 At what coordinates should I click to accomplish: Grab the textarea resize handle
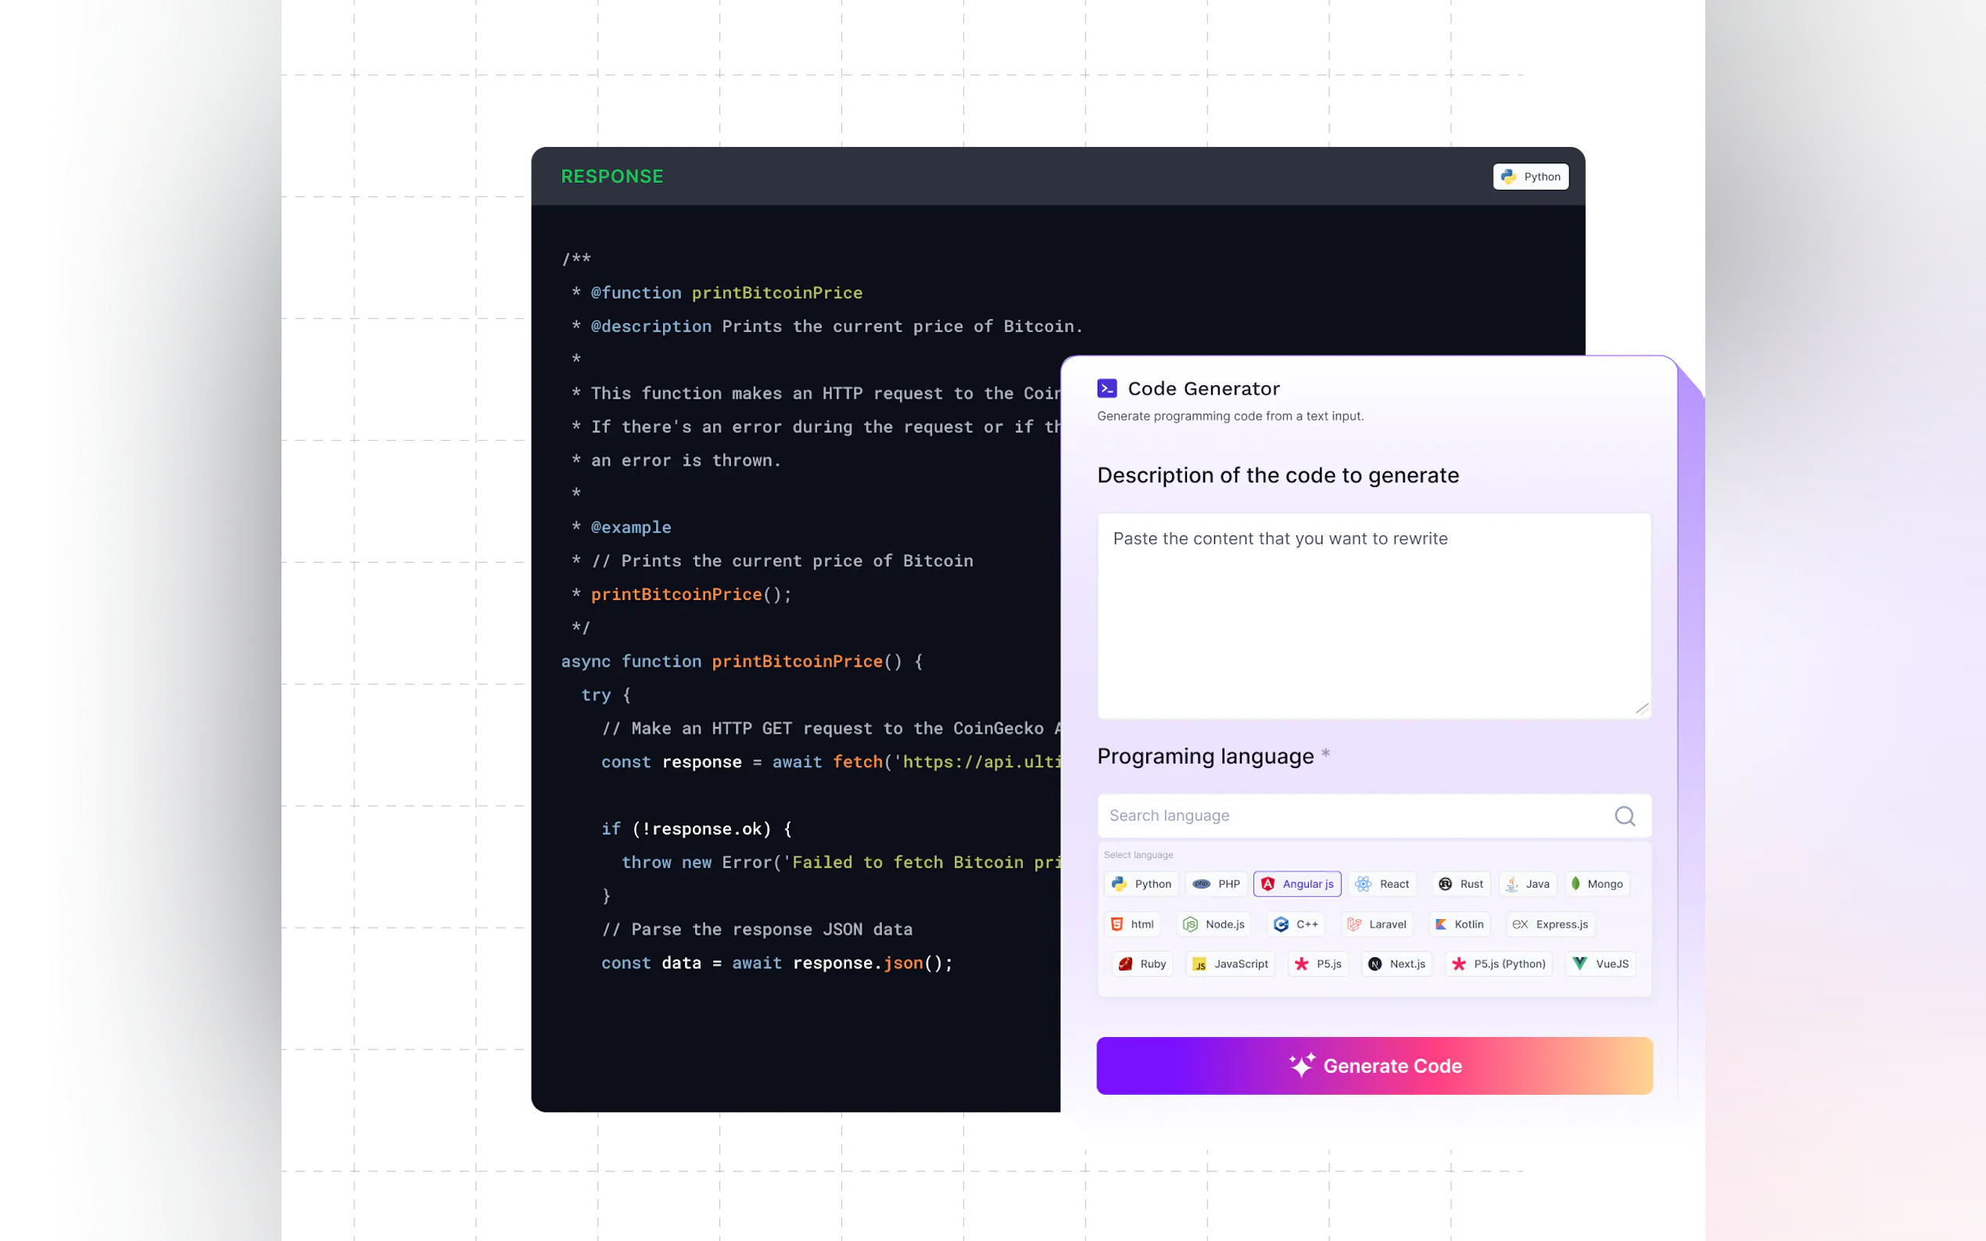point(1641,708)
